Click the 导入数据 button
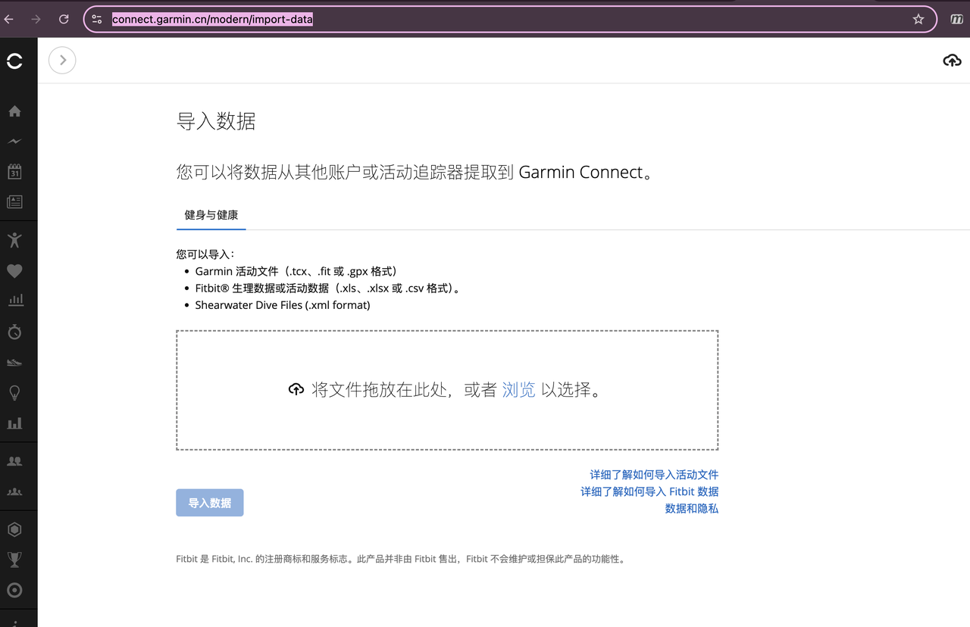The height and width of the screenshot is (627, 970). [210, 503]
